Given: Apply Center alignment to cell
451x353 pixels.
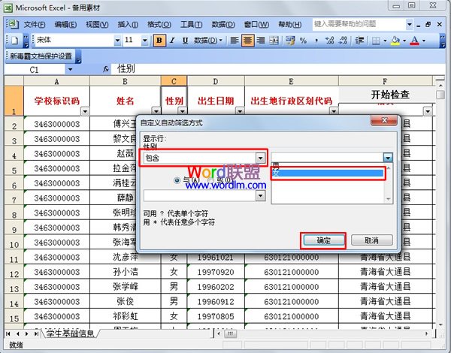Looking at the screenshot, I should (247, 41).
